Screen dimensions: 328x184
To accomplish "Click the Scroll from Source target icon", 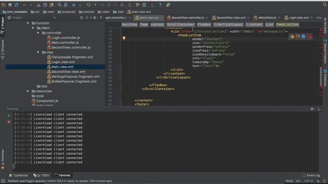I will point(81,18).
